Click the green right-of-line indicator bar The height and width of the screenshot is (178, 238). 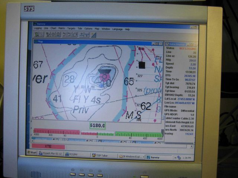(x=138, y=134)
